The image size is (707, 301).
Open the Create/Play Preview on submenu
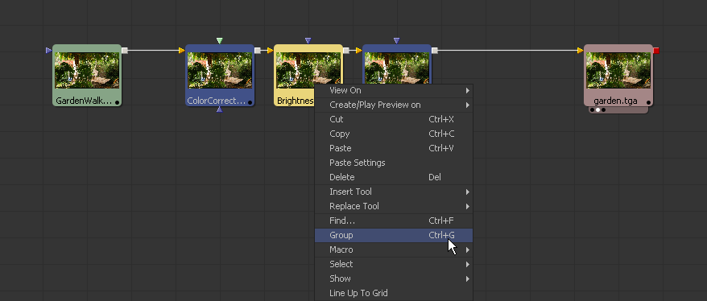coord(394,105)
